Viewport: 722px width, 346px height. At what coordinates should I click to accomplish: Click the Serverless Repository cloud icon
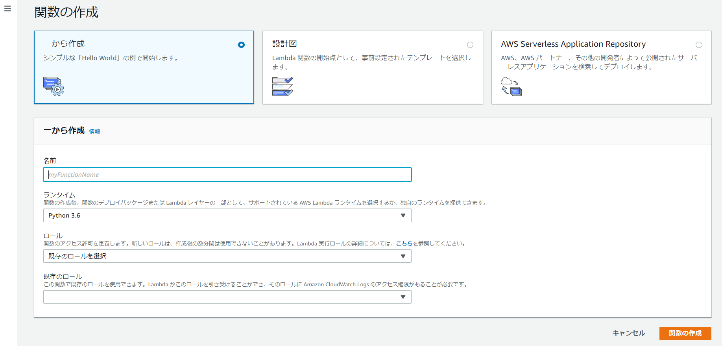point(511,86)
